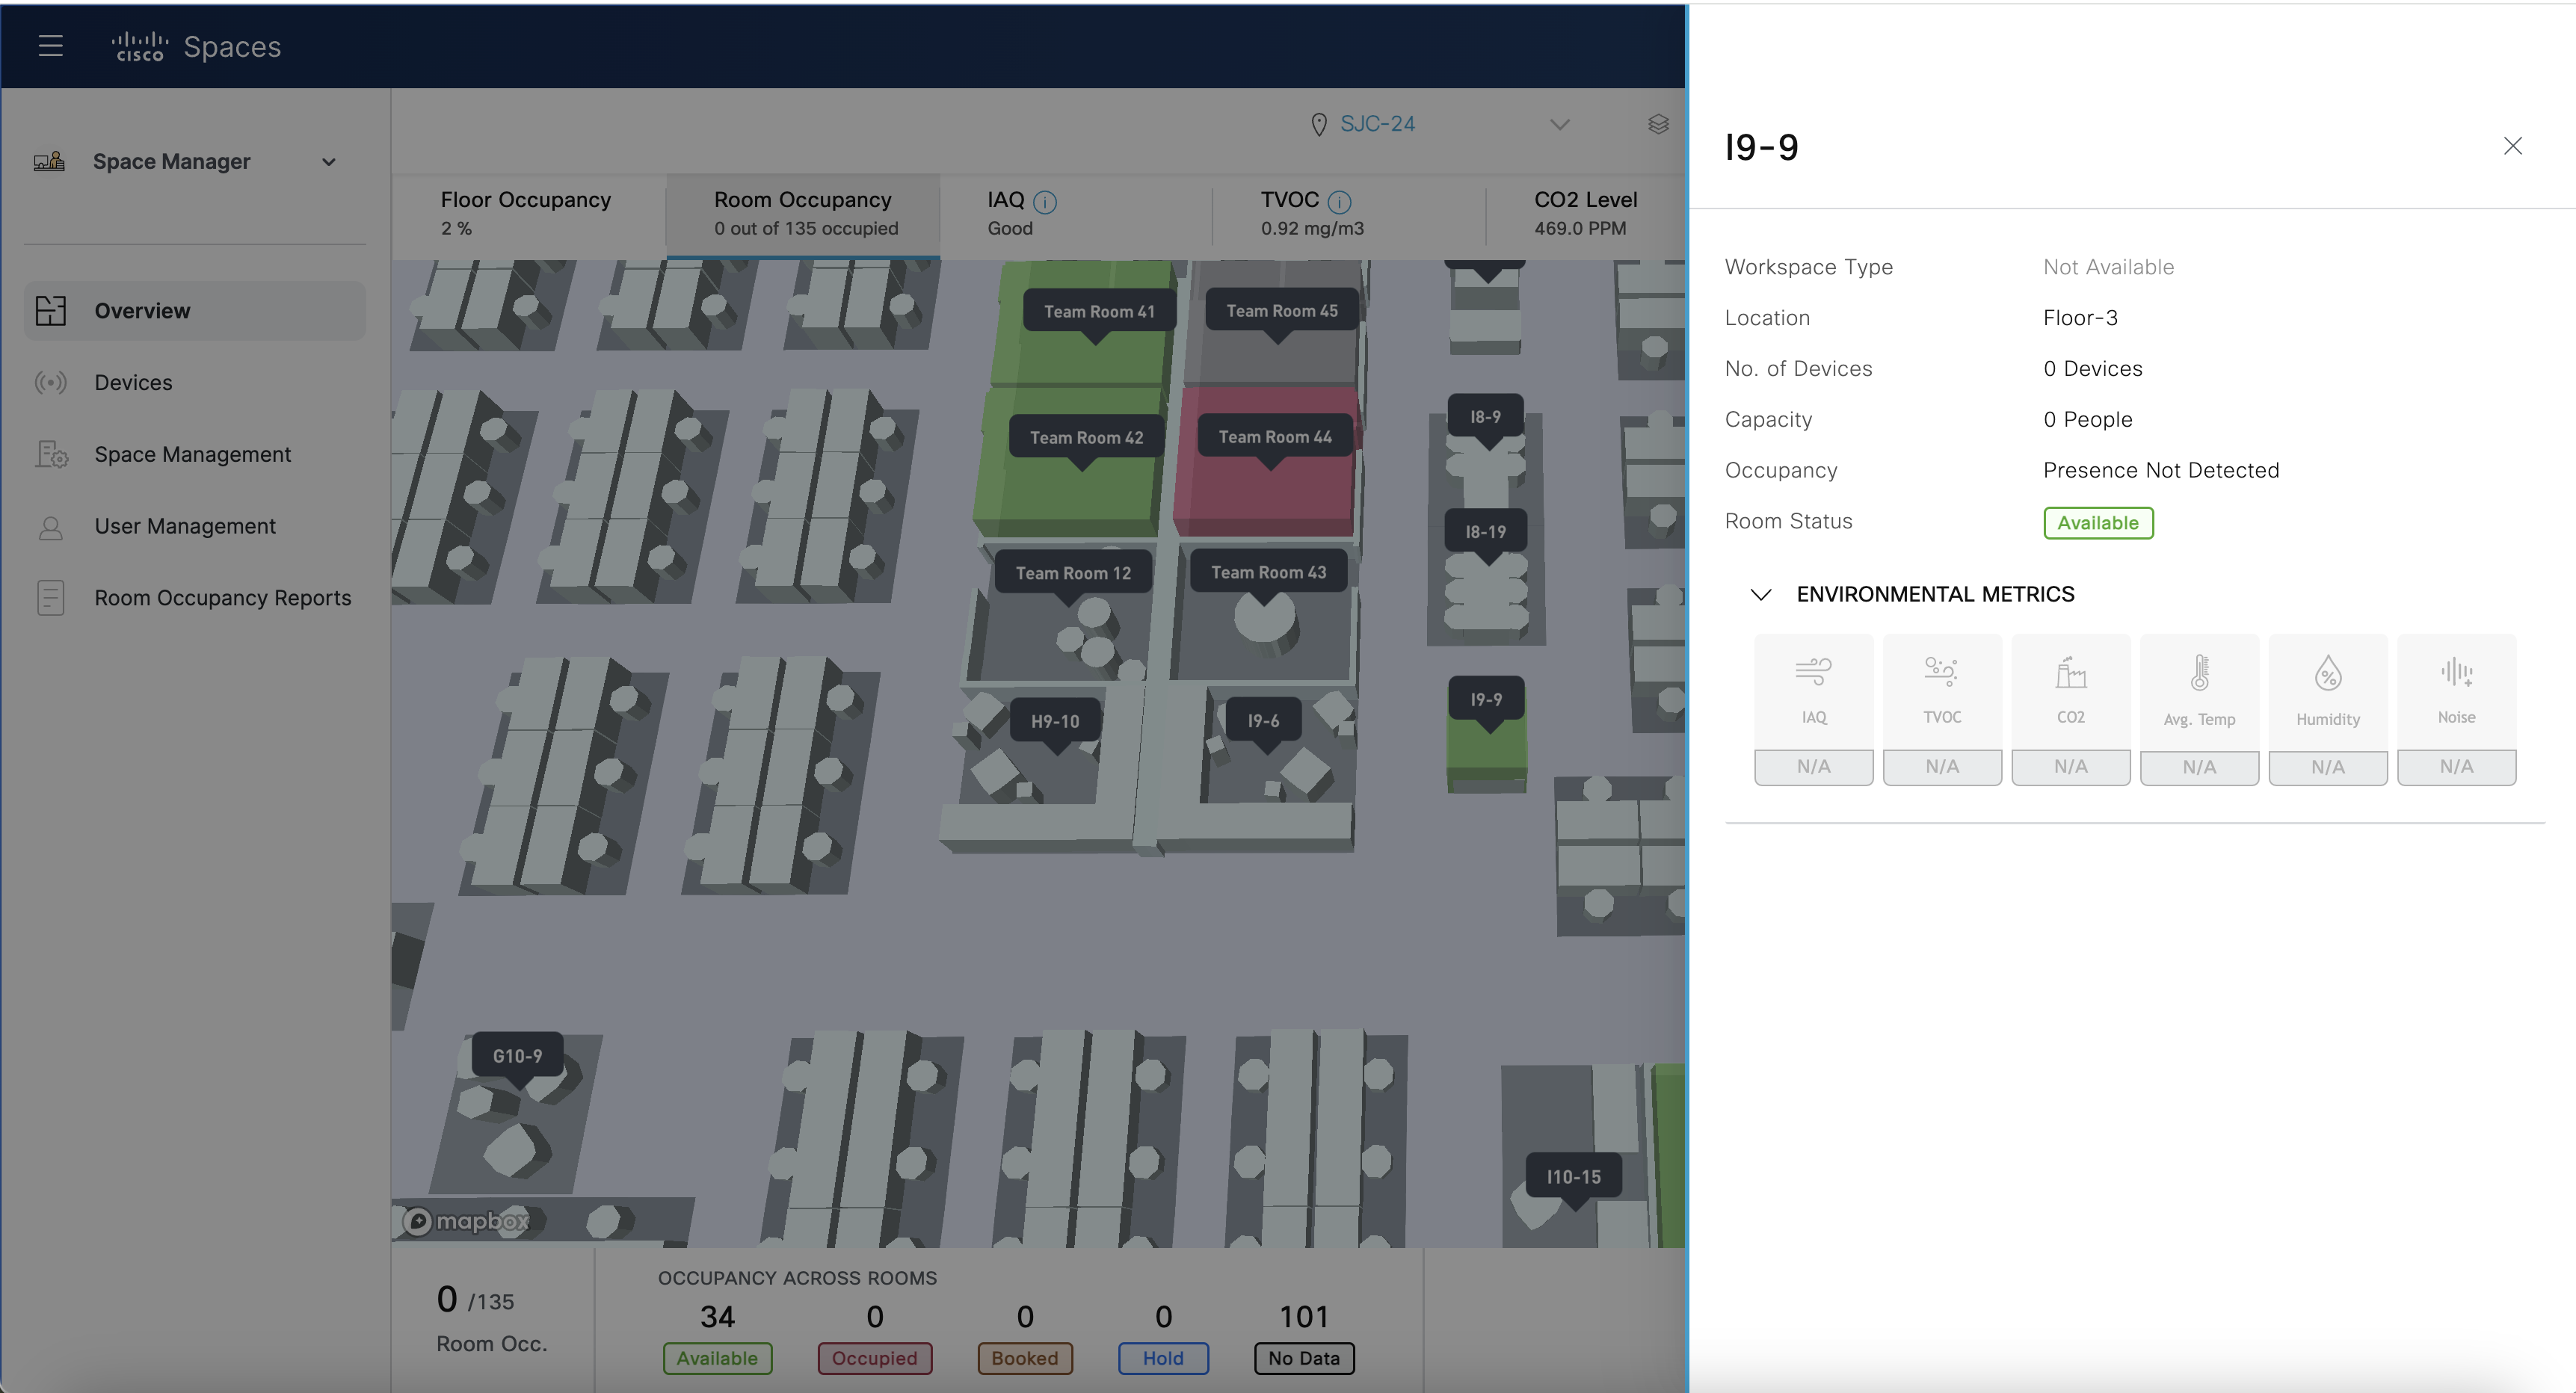
Task: Click the Avg. Temp thermometer icon
Action: 2199,673
